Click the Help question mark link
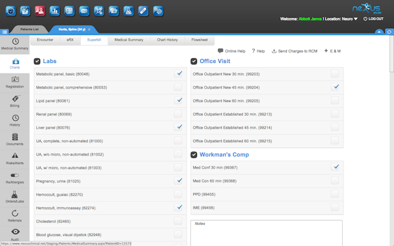The width and height of the screenshot is (394, 246). click(x=258, y=51)
